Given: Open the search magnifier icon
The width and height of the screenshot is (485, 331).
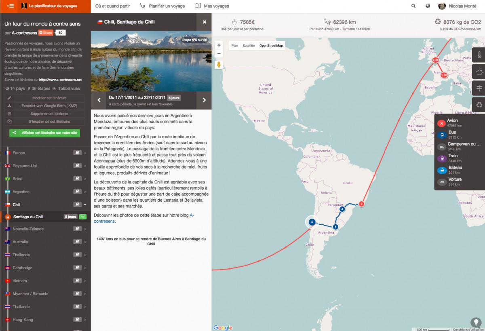Looking at the screenshot, I should coord(413,6).
